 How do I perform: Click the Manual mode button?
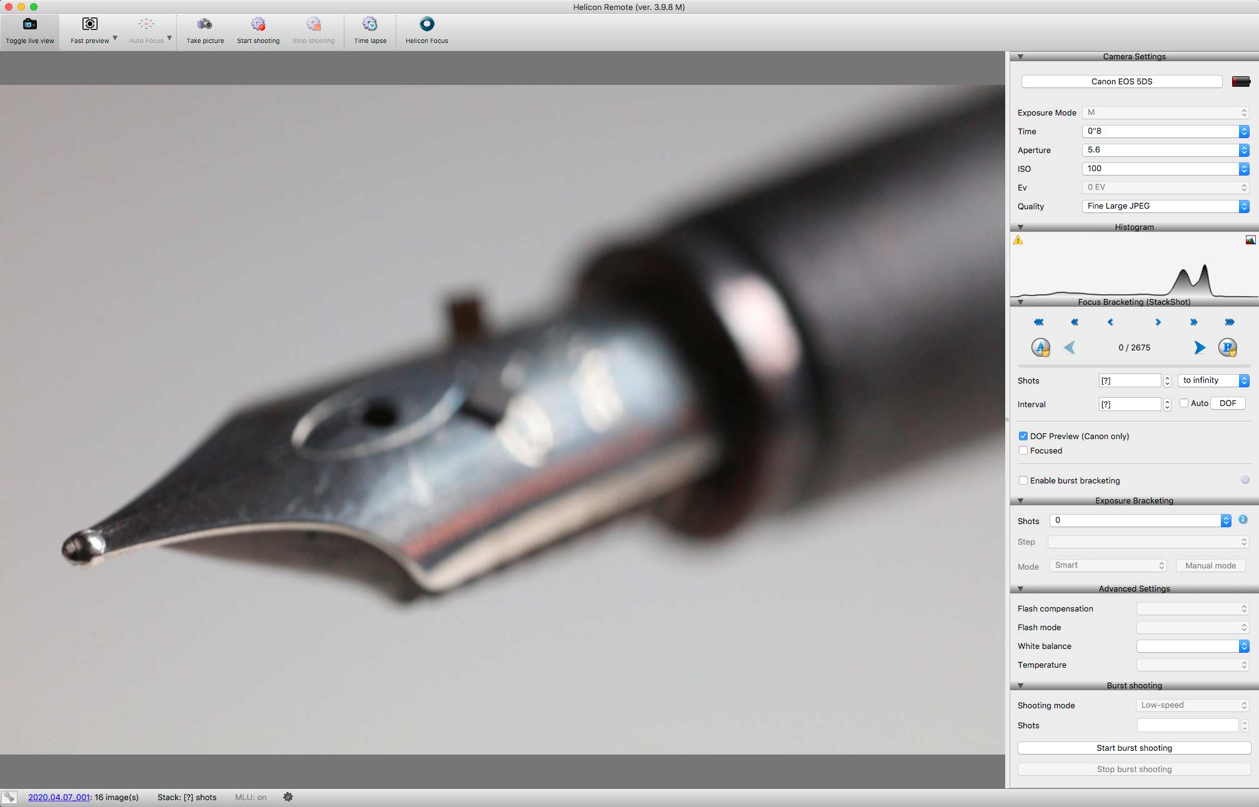[x=1210, y=565]
